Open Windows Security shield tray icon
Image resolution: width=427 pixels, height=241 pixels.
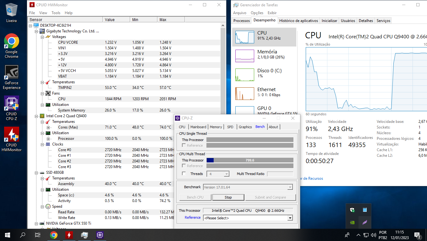tap(352, 210)
